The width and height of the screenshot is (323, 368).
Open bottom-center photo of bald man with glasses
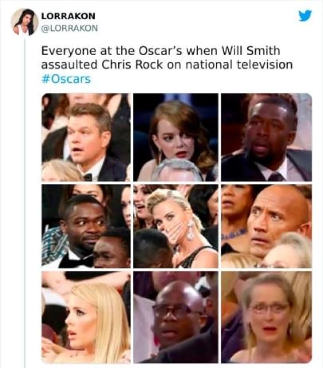pos(176,317)
